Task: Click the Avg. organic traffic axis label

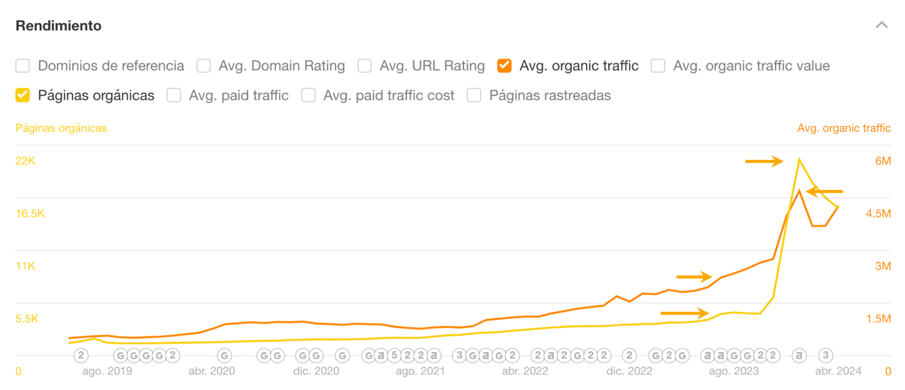Action: tap(844, 128)
